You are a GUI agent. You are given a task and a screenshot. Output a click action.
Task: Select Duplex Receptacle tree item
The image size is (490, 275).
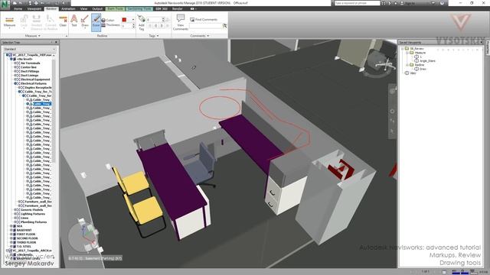click(38, 88)
